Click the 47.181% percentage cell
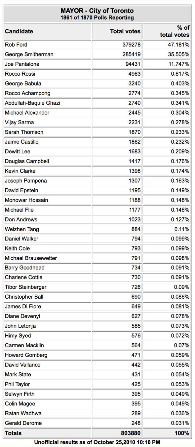This screenshot has width=195, height=447. 167,45
